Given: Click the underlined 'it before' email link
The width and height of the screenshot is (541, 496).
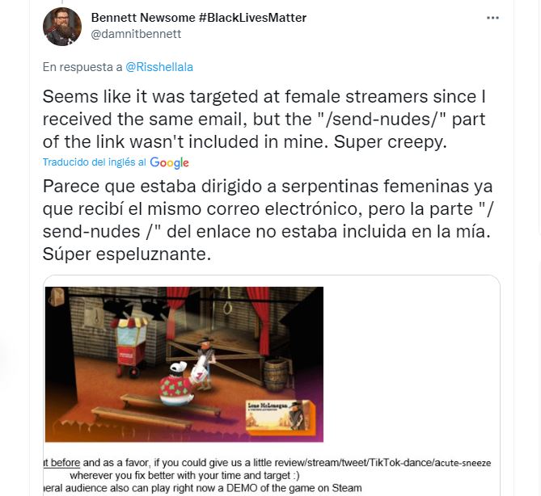Looking at the screenshot, I should [x=61, y=463].
